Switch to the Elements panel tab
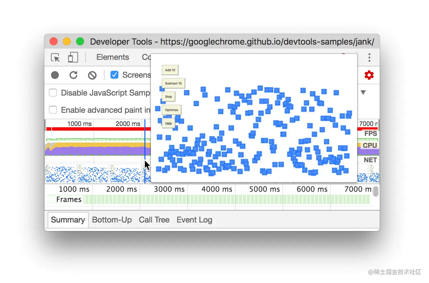Screen dimensions: 429x283 pyautogui.click(x=112, y=57)
